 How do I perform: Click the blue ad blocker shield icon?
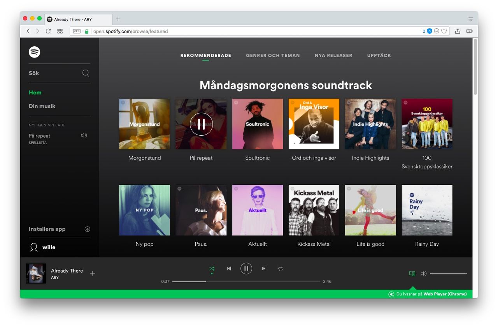(x=430, y=31)
